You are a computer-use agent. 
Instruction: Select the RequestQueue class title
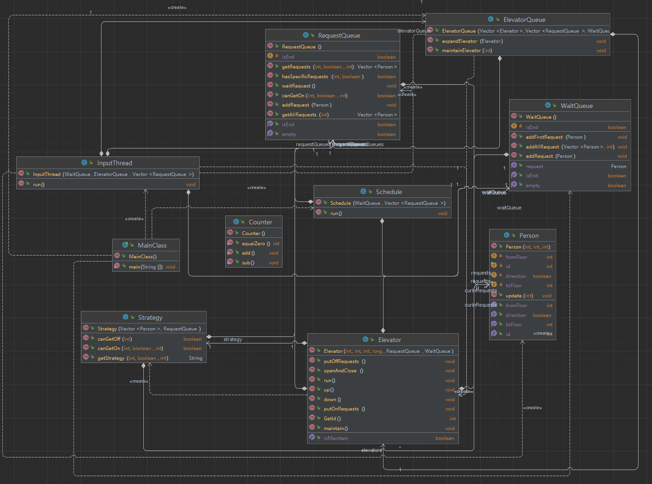(339, 35)
